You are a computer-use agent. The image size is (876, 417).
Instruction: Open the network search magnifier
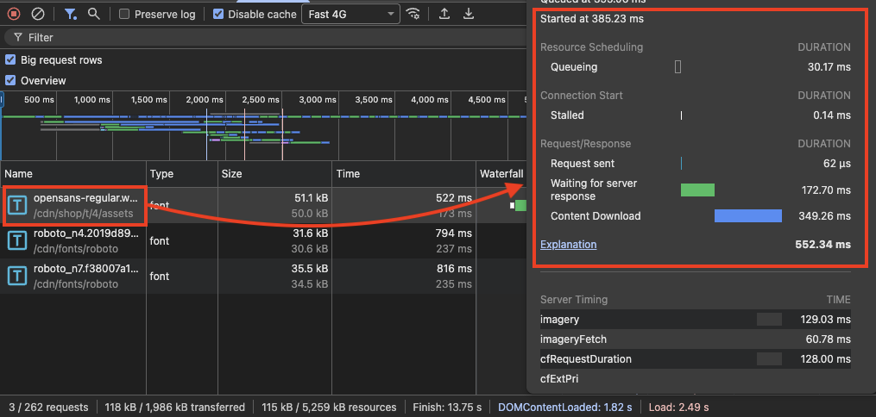[x=94, y=14]
